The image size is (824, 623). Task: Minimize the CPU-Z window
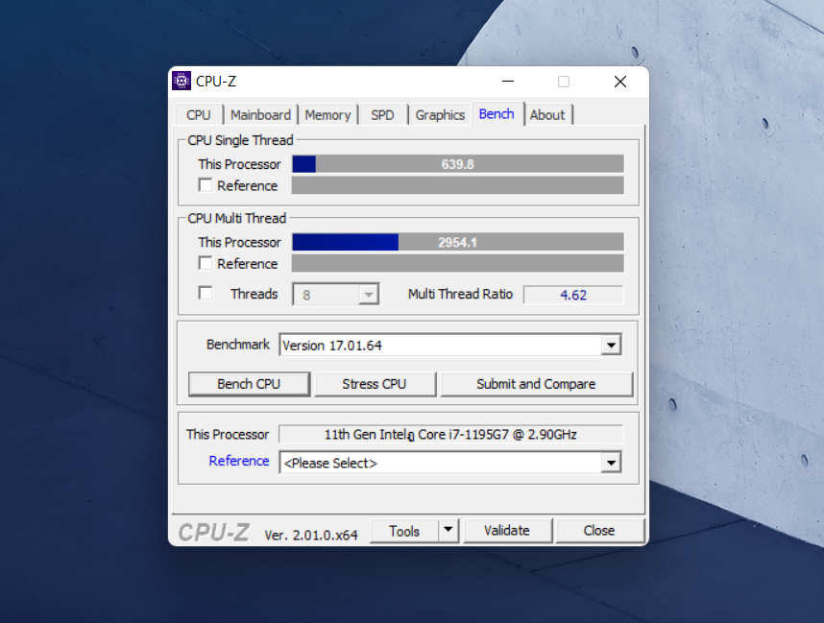[508, 82]
